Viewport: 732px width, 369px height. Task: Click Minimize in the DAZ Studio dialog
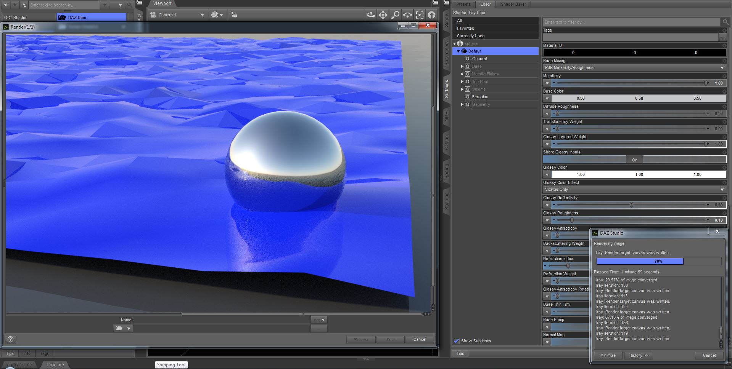tap(608, 355)
